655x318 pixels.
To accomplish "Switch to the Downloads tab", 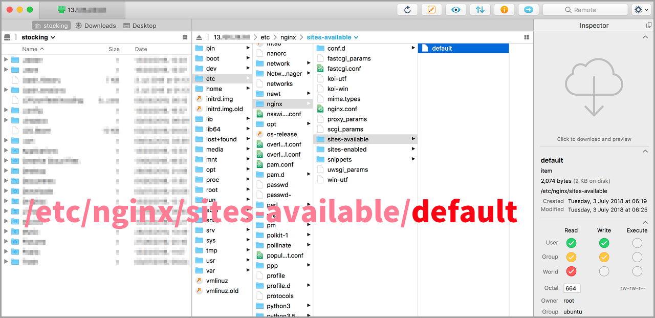I will coord(96,26).
